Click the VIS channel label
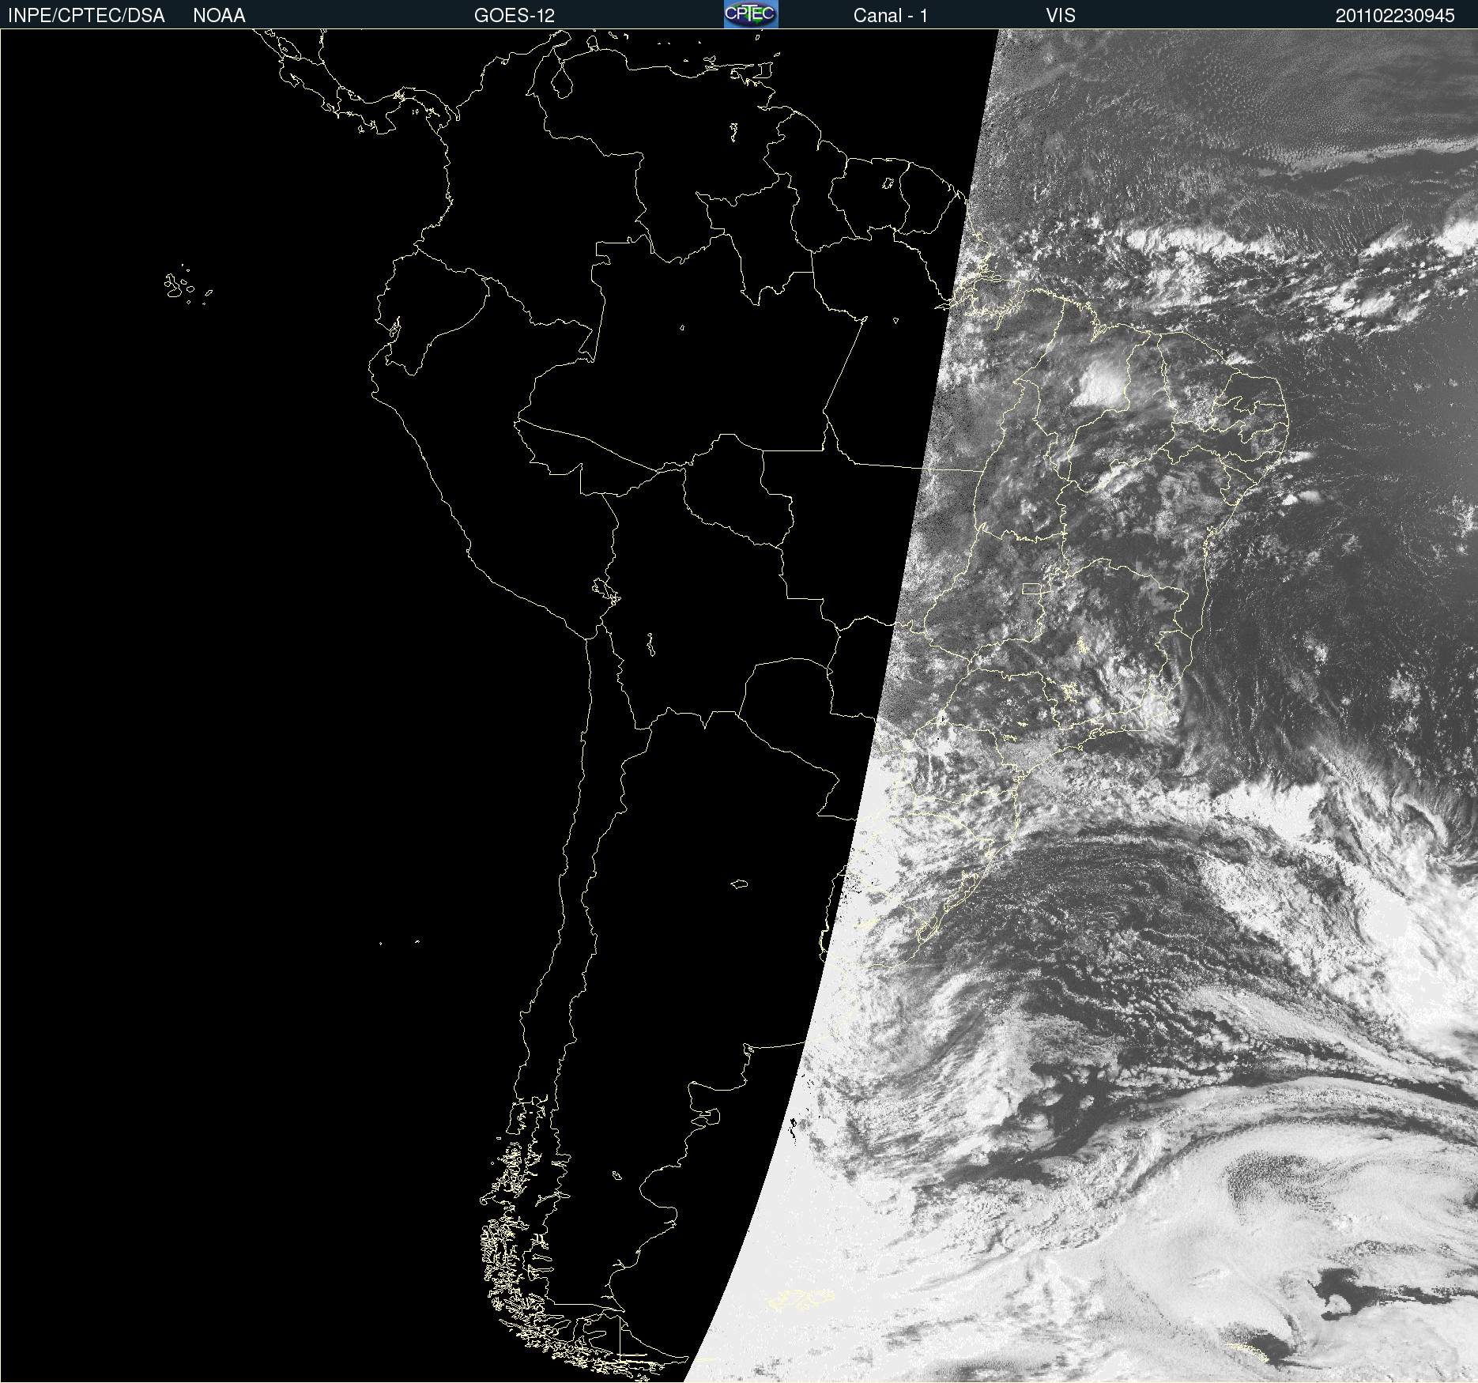Screen dimensions: 1478x1383 pos(1061,16)
